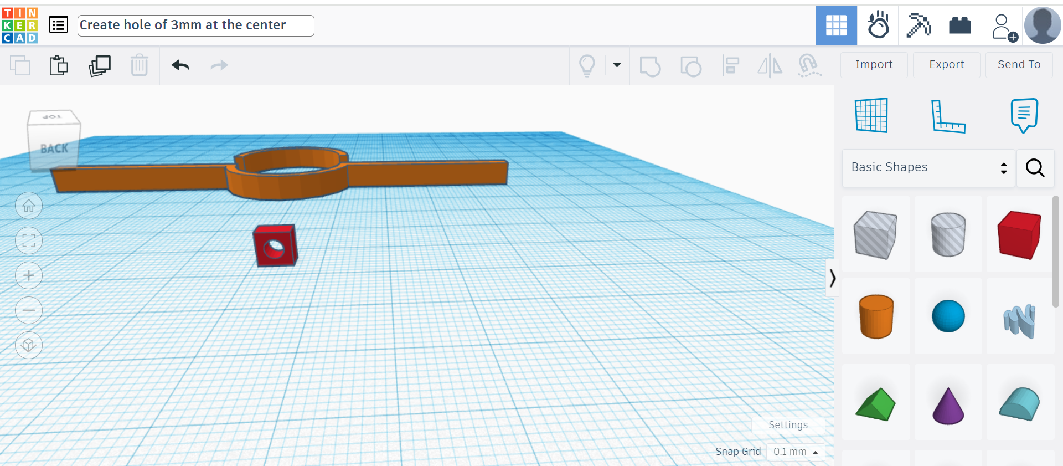The image size is (1063, 466).
Task: Fit all in view
Action: pyautogui.click(x=29, y=240)
